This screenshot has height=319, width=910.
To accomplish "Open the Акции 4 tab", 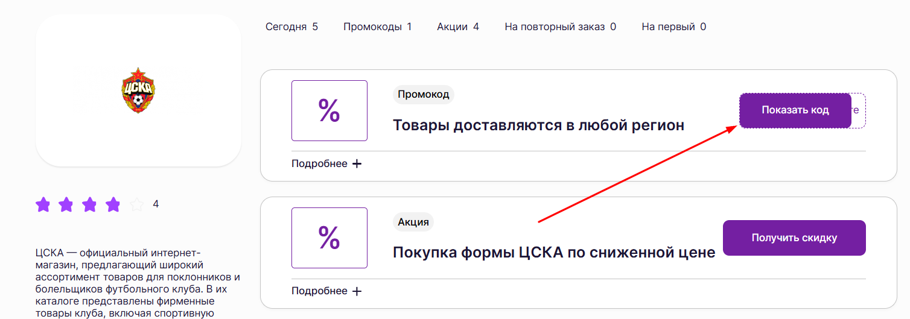I will [x=457, y=27].
